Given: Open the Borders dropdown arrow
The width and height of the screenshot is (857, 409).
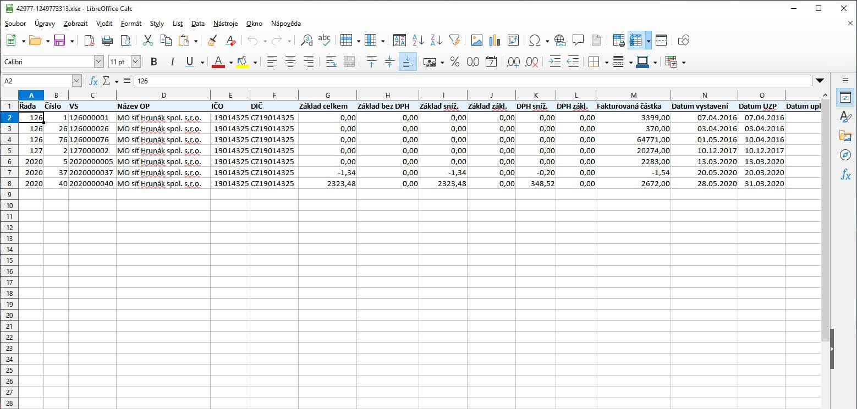Looking at the screenshot, I should 606,63.
